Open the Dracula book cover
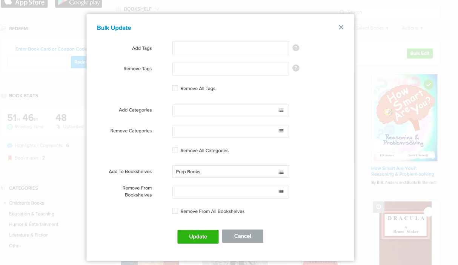This screenshot has width=458, height=265. [405, 232]
